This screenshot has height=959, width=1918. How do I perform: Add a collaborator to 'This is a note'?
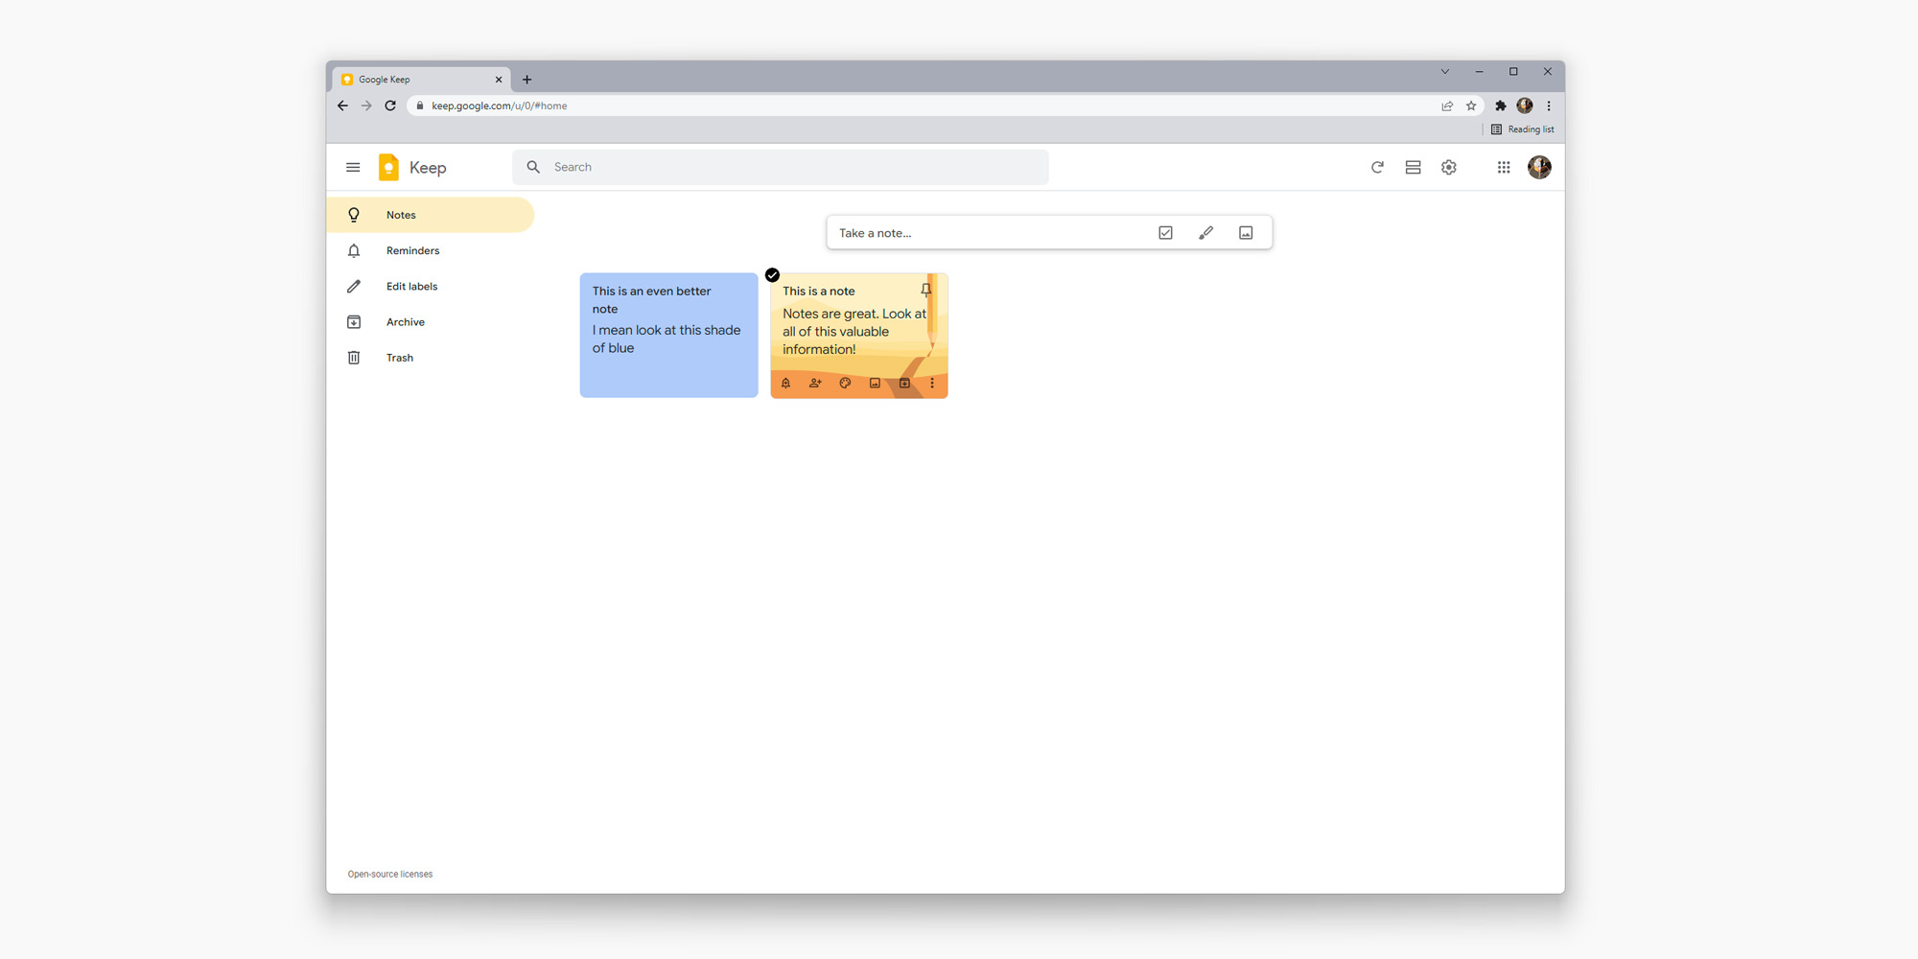pyautogui.click(x=815, y=383)
